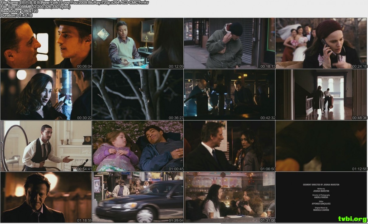Select the frame of man holding paper
368x224 pixels.
138,43
